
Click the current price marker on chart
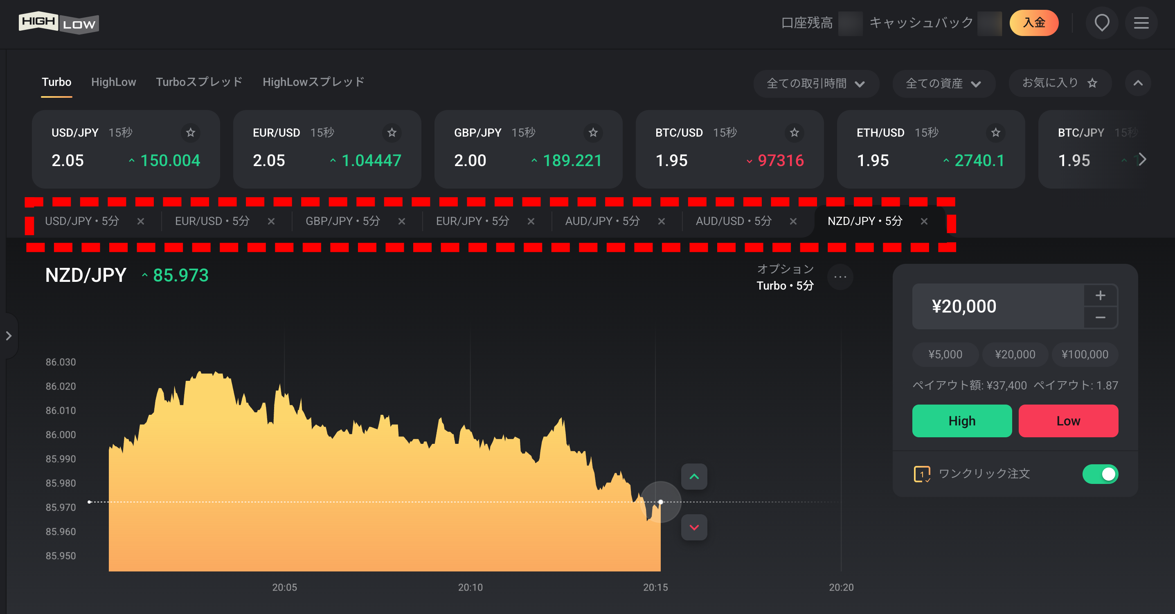click(660, 502)
